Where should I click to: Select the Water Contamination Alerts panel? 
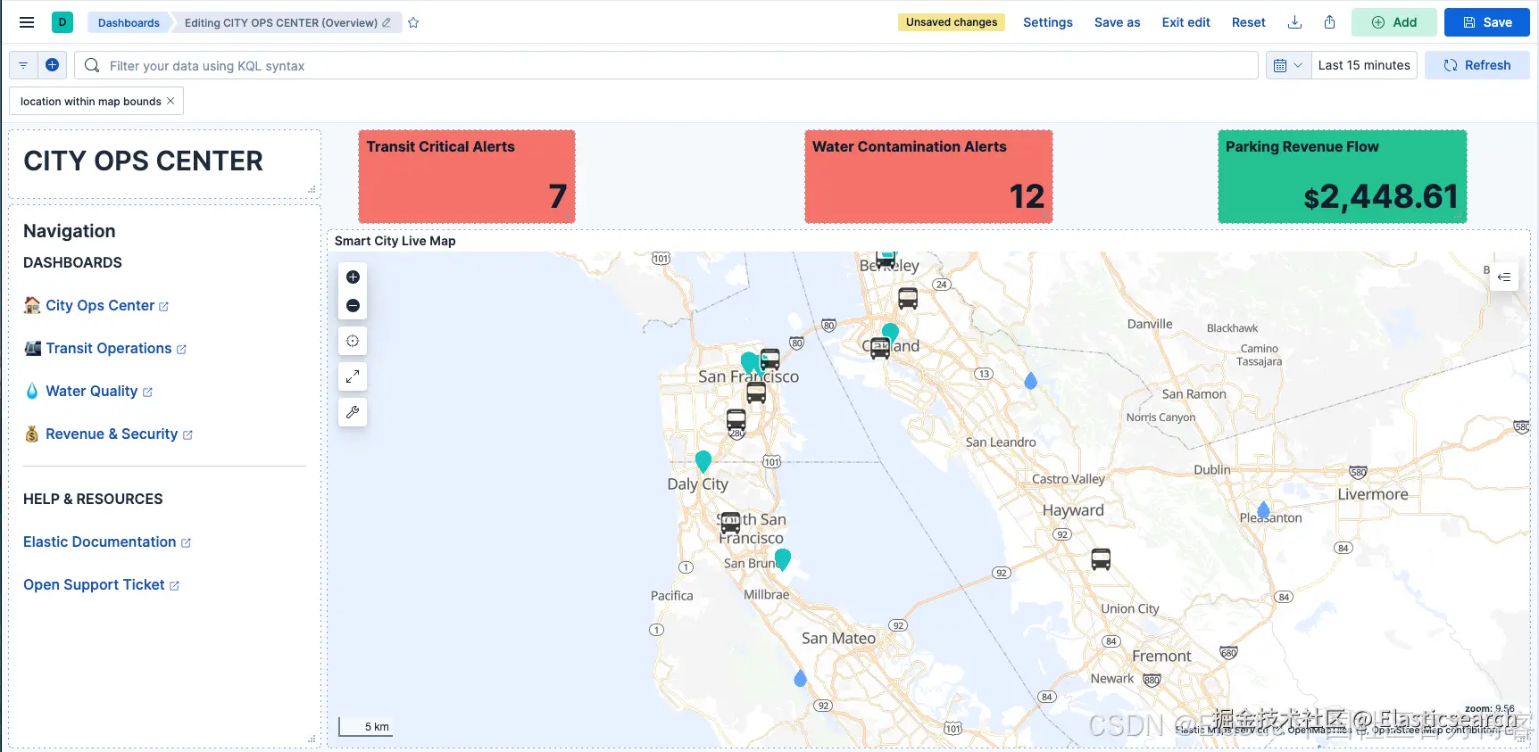pyautogui.click(x=928, y=177)
